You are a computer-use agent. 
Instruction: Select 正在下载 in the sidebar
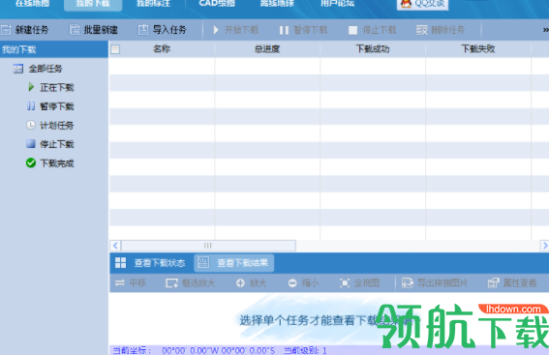(x=57, y=87)
